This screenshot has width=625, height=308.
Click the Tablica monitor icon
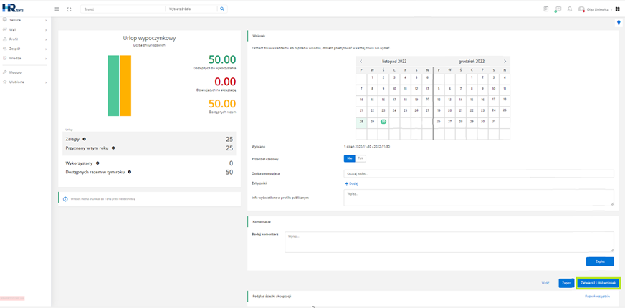point(5,20)
